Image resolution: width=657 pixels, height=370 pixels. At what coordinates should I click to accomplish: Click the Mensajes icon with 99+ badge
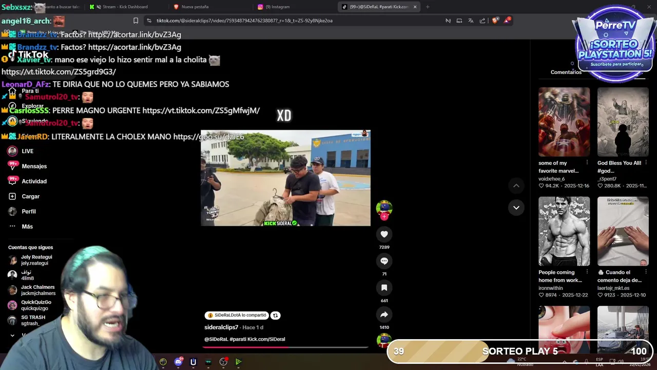tap(13, 165)
